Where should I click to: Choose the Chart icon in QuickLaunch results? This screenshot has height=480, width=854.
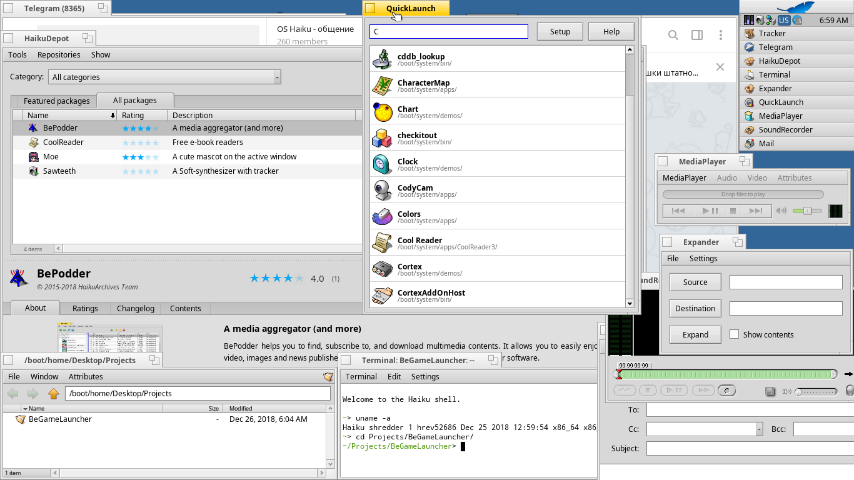382,111
